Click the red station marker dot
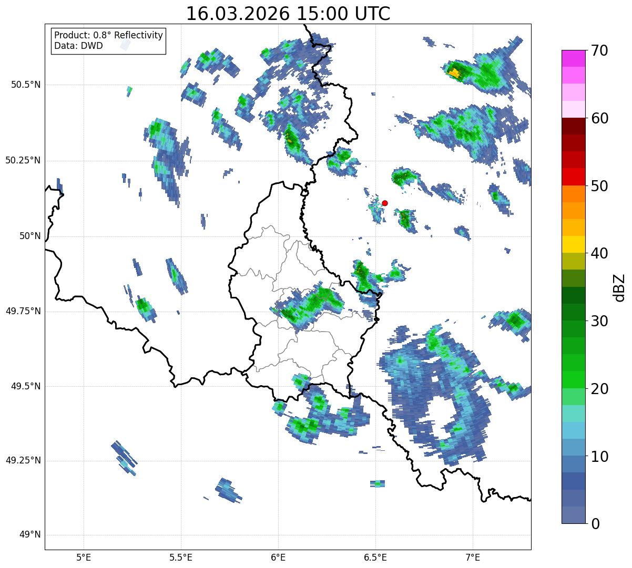 point(385,203)
